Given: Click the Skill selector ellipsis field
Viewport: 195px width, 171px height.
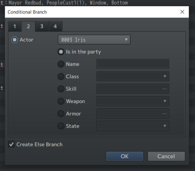Looking at the screenshot, I should 133,89.
